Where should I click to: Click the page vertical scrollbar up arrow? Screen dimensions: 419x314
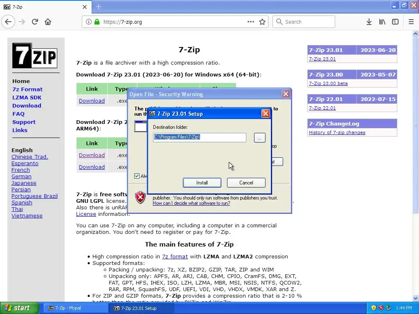[415, 34]
